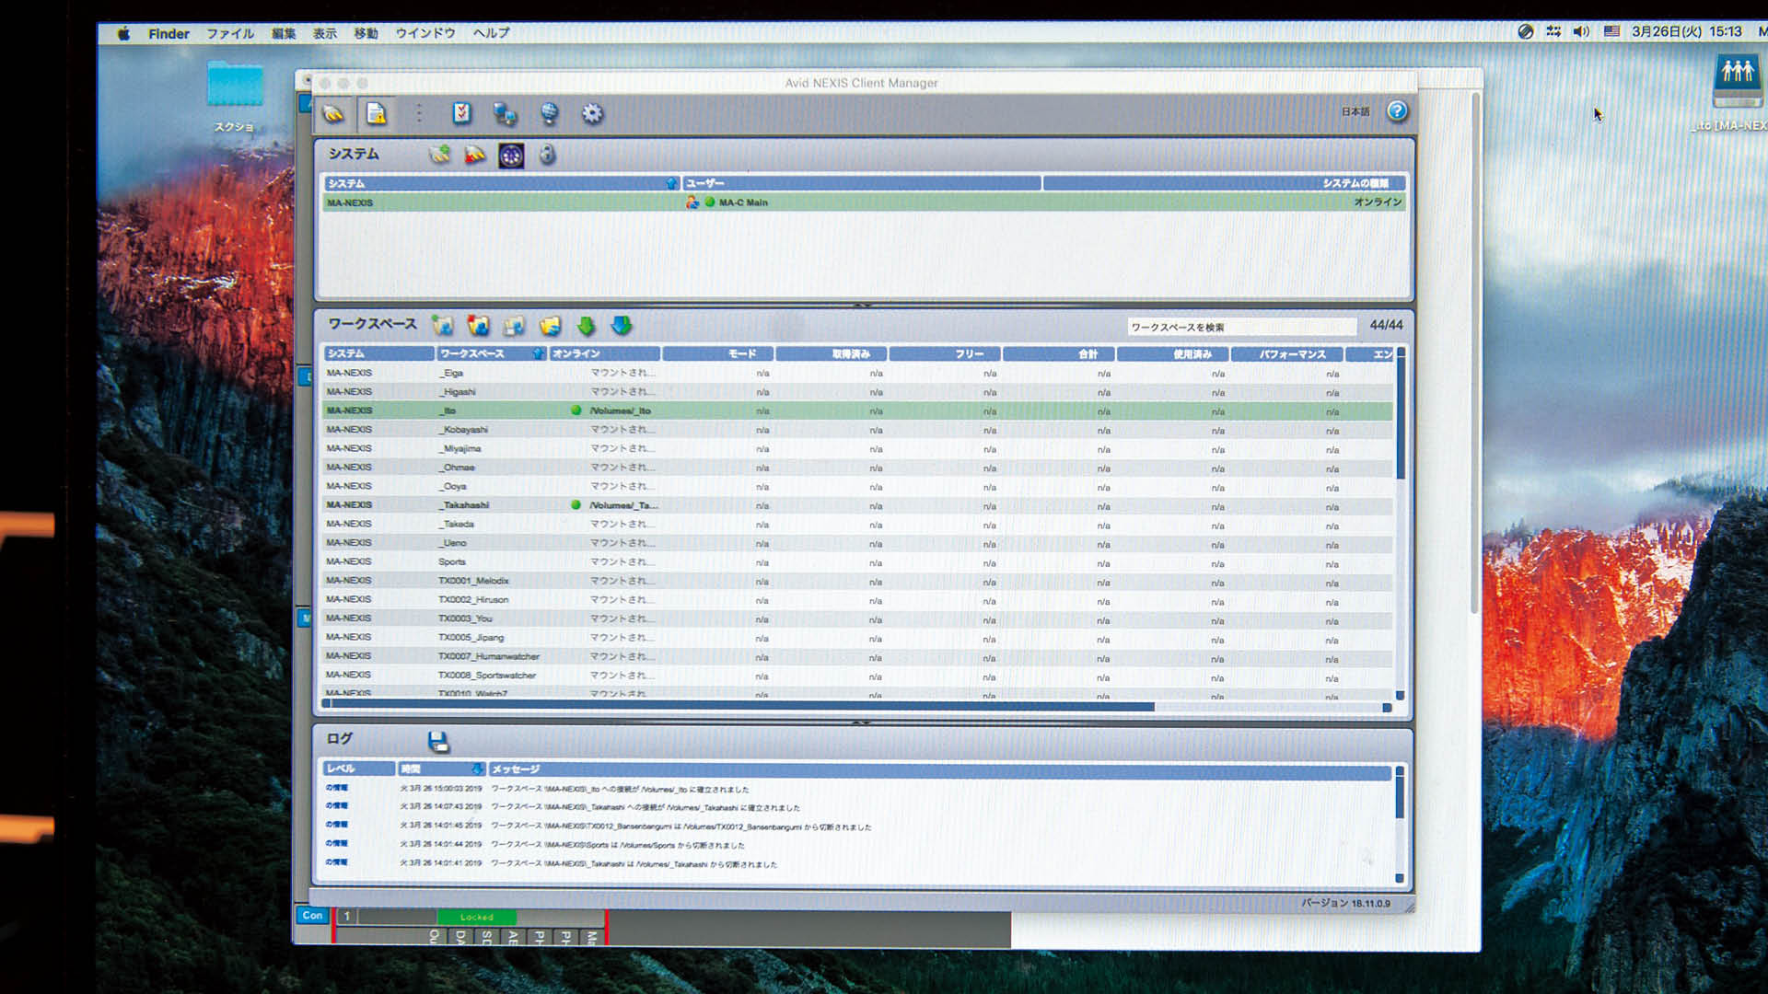Click the ユーザー column header

[862, 183]
